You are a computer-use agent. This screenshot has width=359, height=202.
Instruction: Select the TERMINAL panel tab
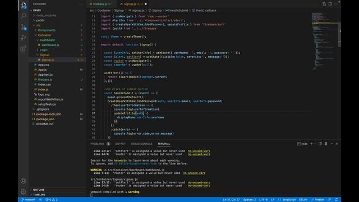164,144
